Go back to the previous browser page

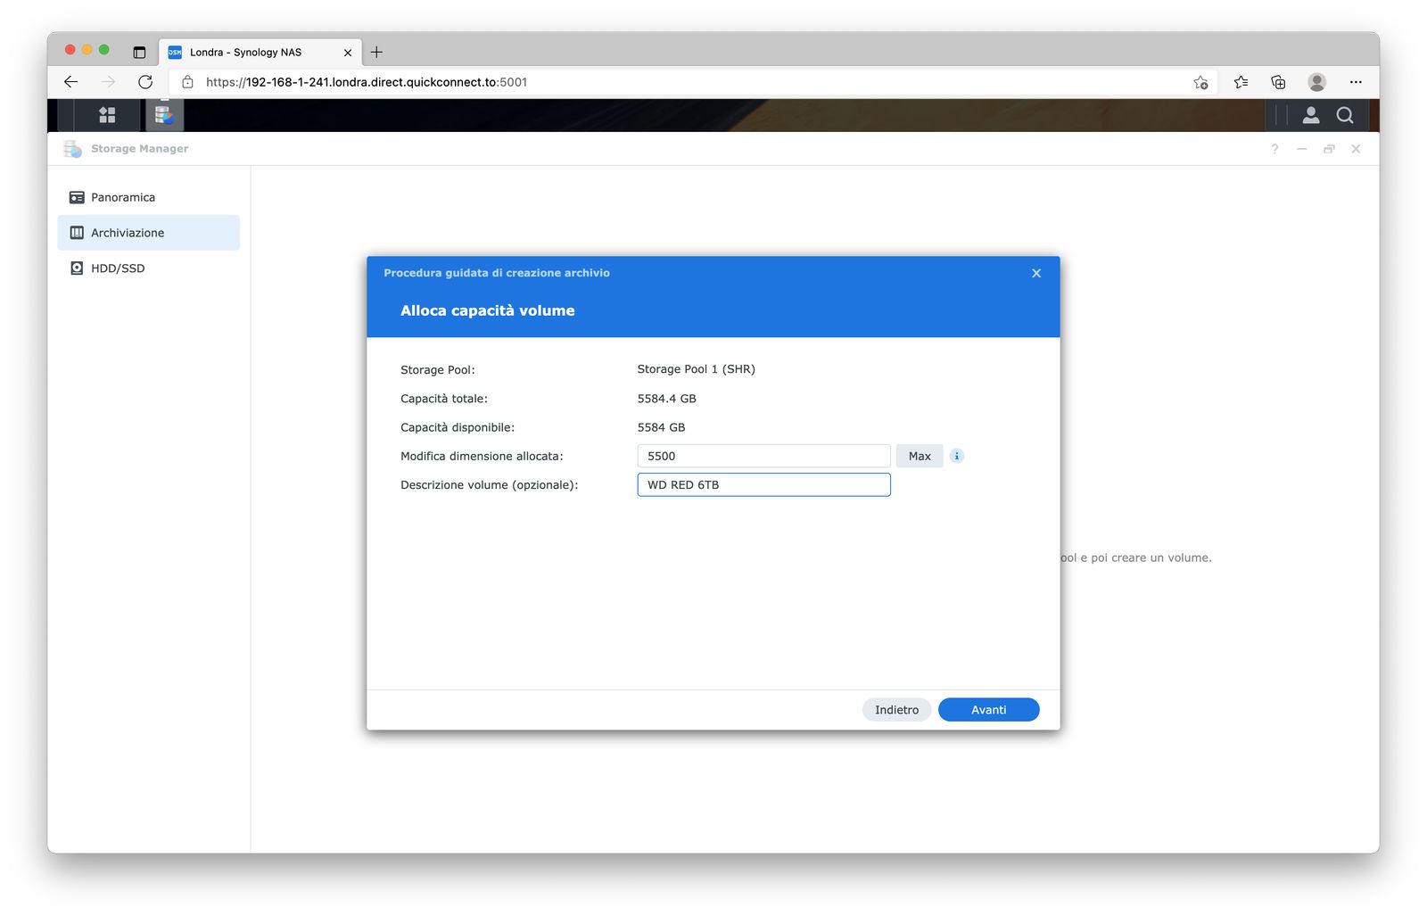pyautogui.click(x=71, y=82)
